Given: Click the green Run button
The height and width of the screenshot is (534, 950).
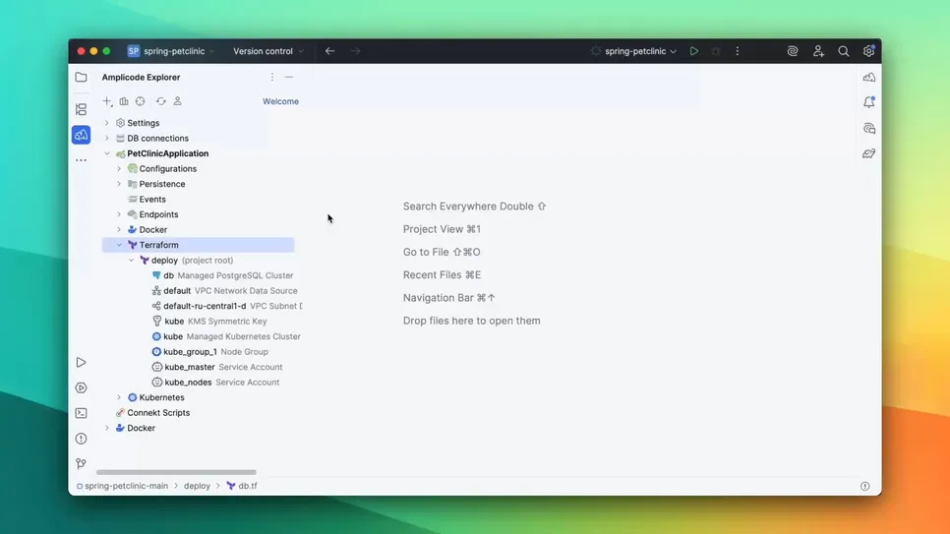Looking at the screenshot, I should point(693,51).
